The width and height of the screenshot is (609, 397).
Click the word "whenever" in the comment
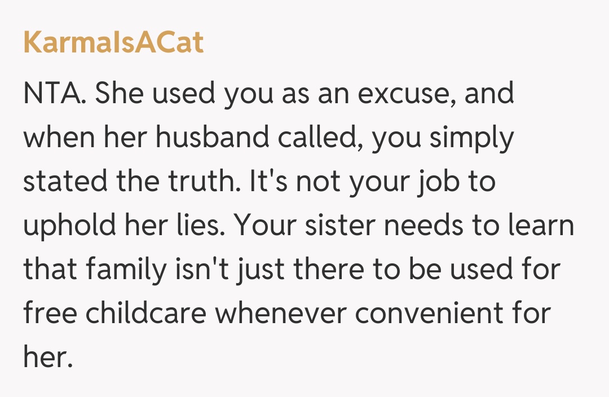click(279, 314)
